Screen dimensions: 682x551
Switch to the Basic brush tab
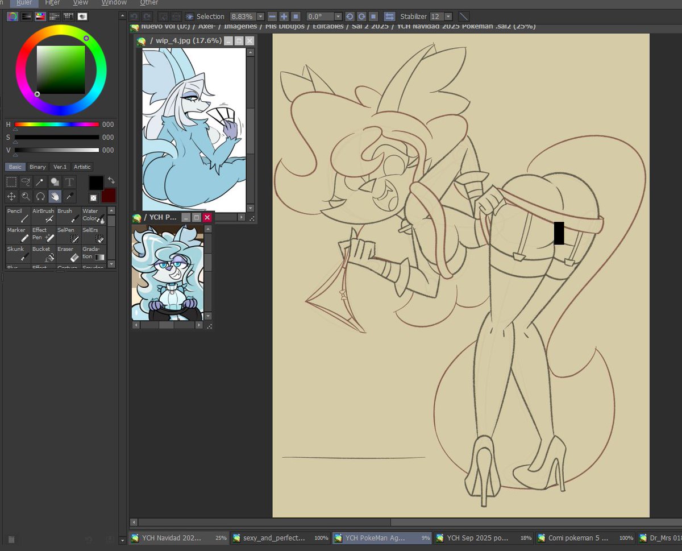point(15,167)
